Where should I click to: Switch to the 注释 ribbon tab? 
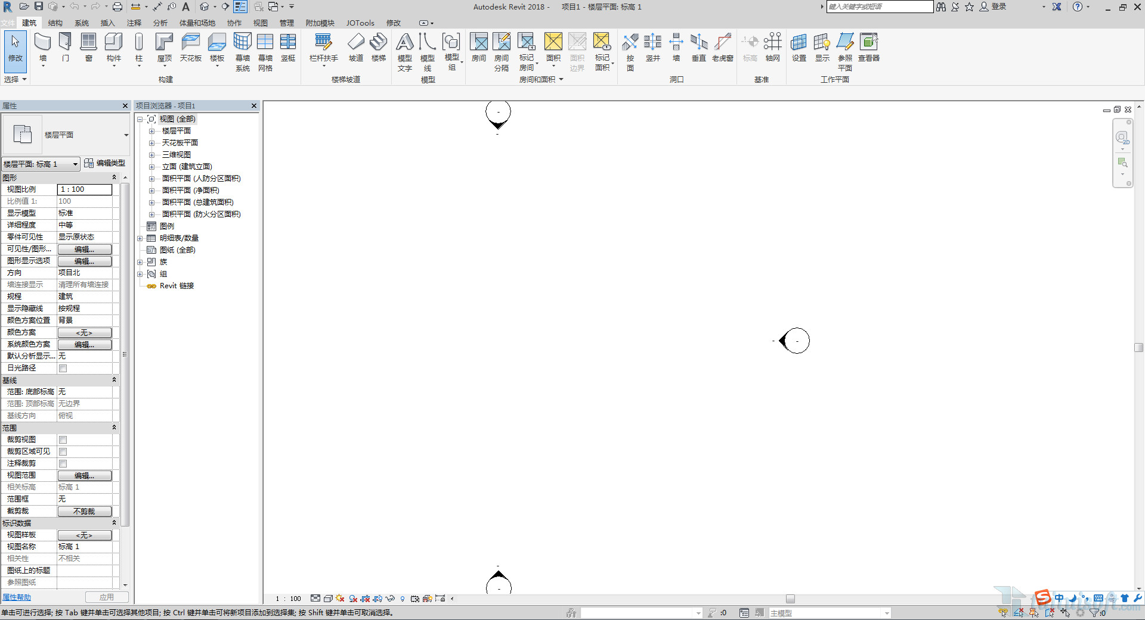(x=134, y=23)
